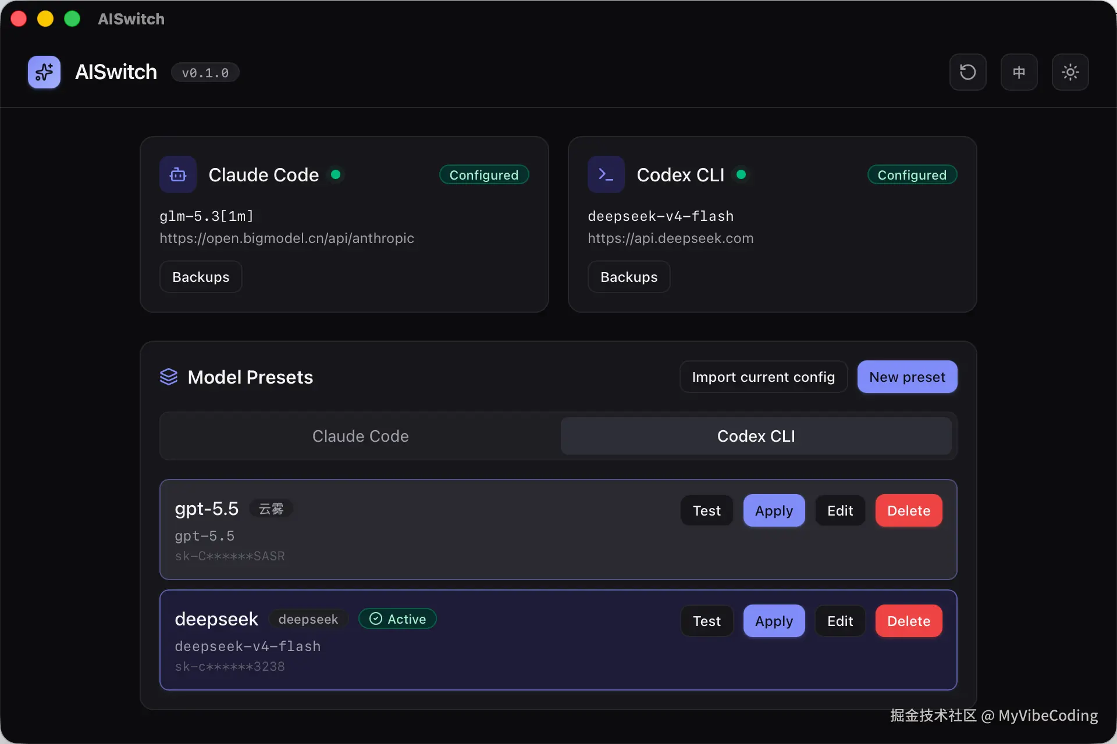Screen dimensions: 1117x744
Task: Select the Codex CLI presets tab
Action: click(x=756, y=436)
